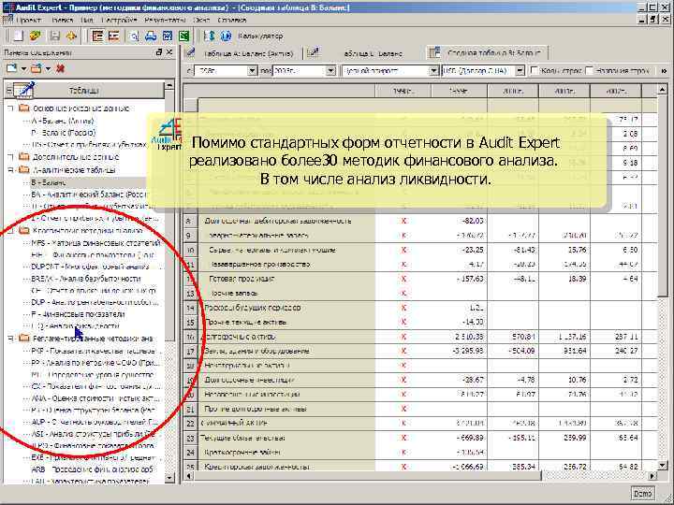Screen dimensions: 674x505
Task: Click the table's horizontal scrollbar left arrow
Action: 188,476
